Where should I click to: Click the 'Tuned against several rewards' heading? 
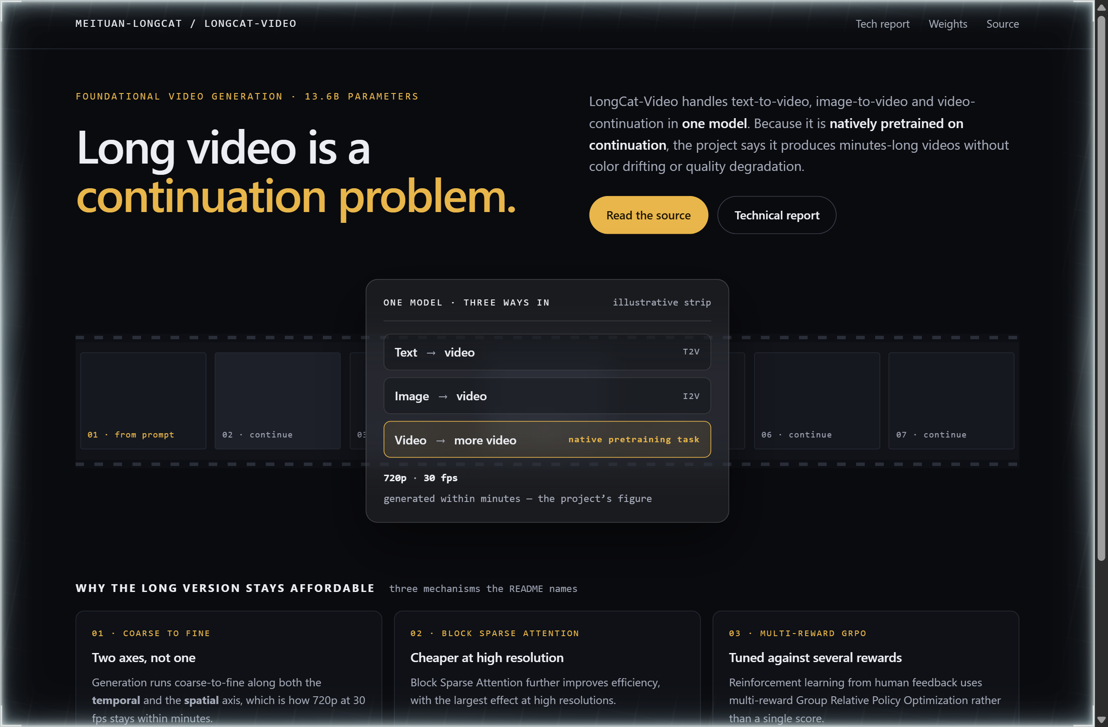pyautogui.click(x=815, y=658)
